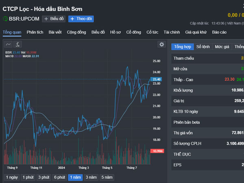Click the Số lượng CPLH row

click(x=207, y=144)
